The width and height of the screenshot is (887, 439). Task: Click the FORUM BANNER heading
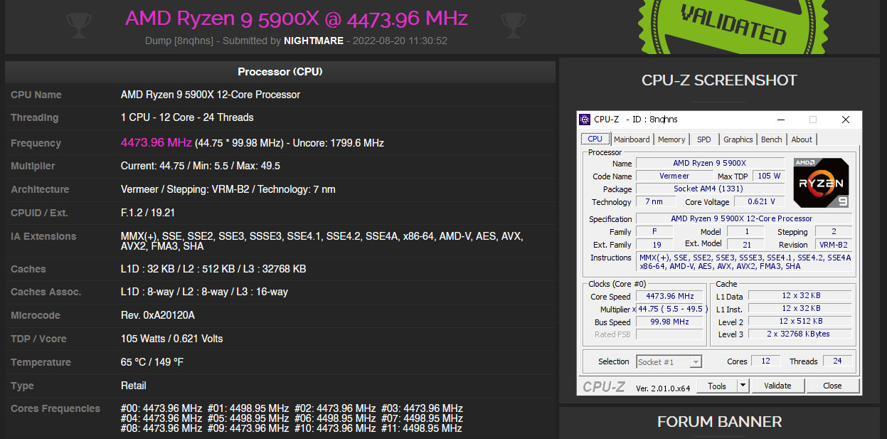[719, 422]
